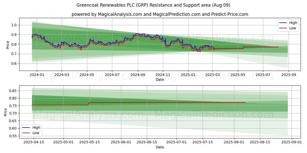Click the '2024-01' x-axis label
Viewport: 307px width, 153px height.
point(37,75)
